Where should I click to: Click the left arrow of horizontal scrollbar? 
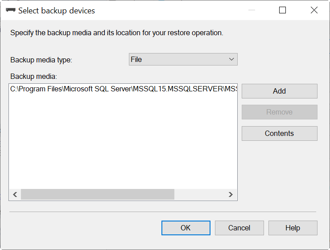tap(15, 194)
